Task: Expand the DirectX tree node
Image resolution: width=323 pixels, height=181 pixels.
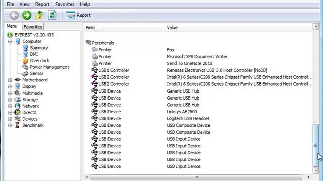Action: 10,113
